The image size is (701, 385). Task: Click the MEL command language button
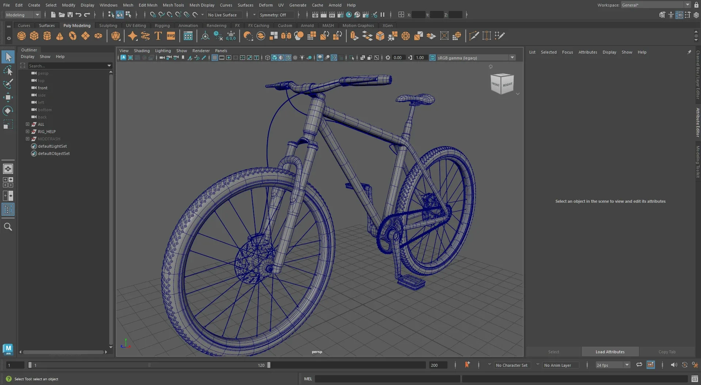[x=308, y=379]
